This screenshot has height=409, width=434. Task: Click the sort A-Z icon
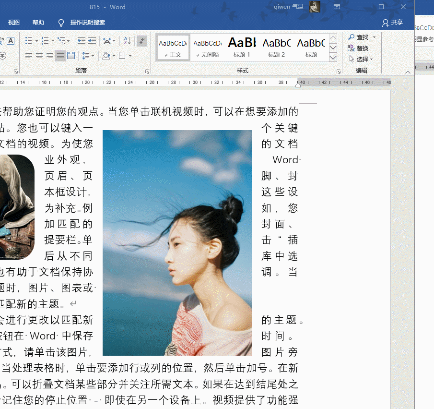point(127,41)
